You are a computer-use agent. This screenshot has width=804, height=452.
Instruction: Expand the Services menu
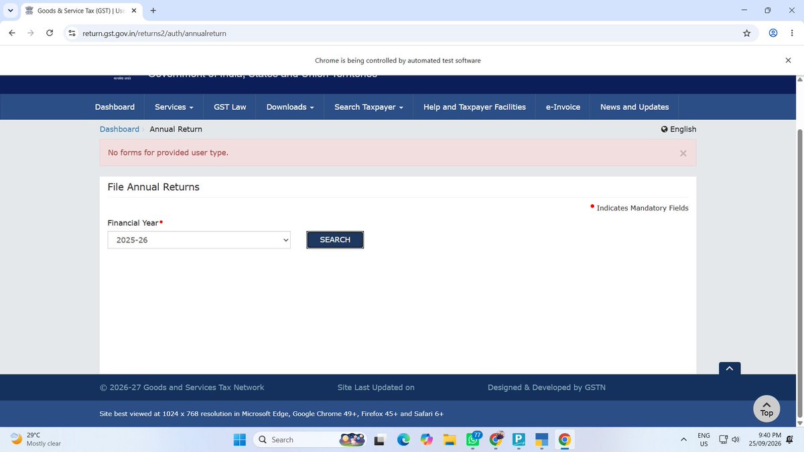(174, 107)
